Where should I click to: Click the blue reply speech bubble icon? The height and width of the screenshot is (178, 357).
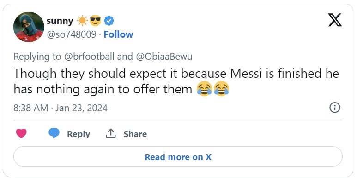54,133
